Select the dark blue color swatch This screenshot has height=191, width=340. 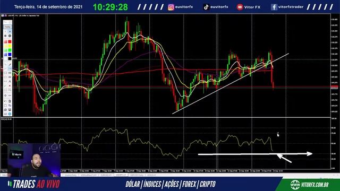10,54
